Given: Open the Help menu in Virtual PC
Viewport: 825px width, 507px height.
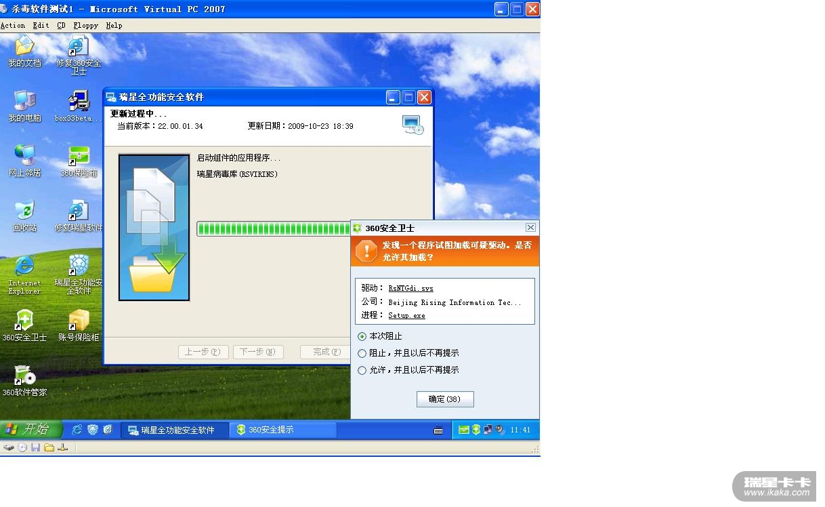Looking at the screenshot, I should tap(114, 25).
